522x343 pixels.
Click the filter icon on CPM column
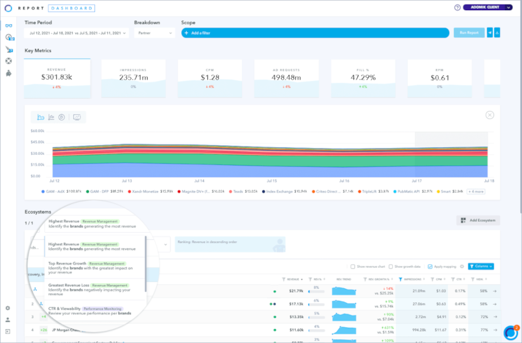(x=432, y=279)
